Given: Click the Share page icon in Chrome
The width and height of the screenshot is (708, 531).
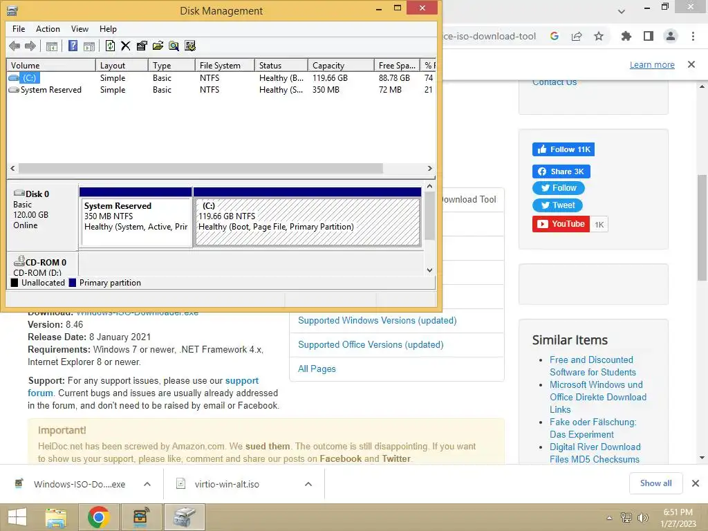Looking at the screenshot, I should 577,36.
